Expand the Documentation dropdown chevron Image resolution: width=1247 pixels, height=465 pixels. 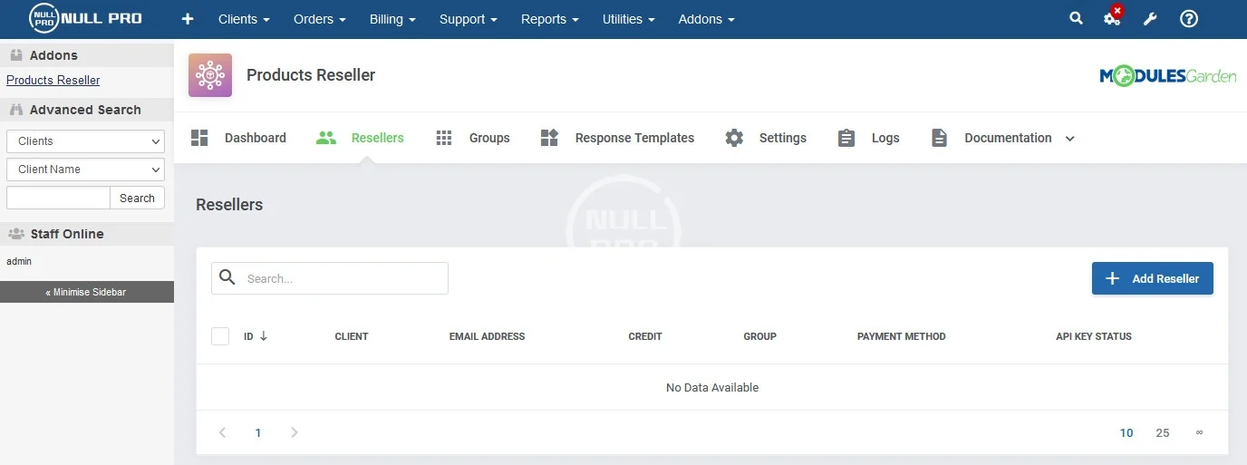(1069, 139)
